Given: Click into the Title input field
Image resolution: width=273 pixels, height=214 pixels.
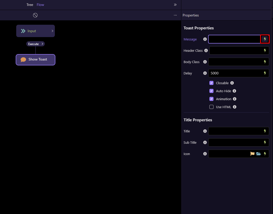Looking at the screenshot, I should click(x=235, y=131).
